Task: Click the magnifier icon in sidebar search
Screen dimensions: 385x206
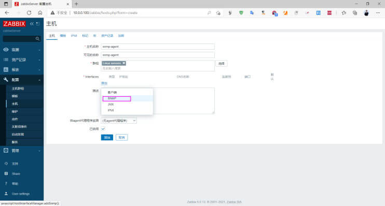Action: [x=37, y=39]
